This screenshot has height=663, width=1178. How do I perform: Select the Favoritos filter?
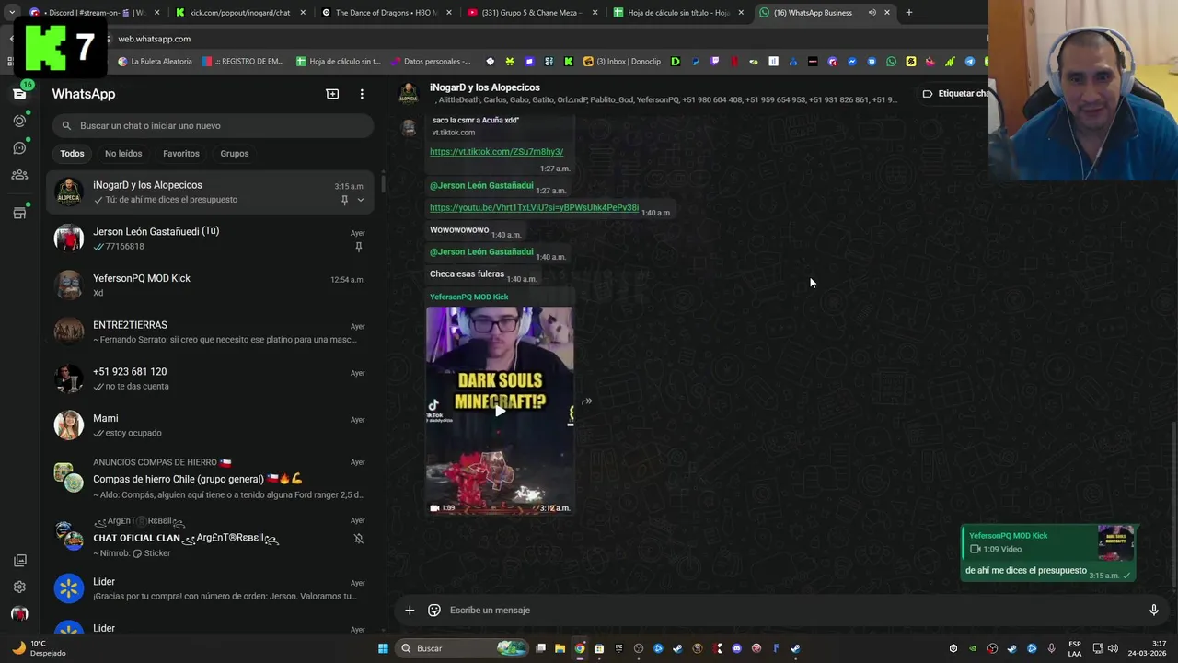point(181,154)
